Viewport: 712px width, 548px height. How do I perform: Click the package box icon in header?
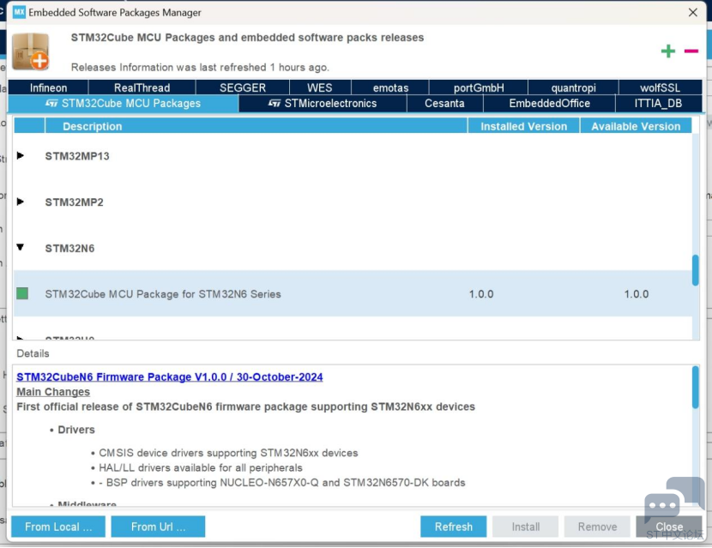pos(31,51)
